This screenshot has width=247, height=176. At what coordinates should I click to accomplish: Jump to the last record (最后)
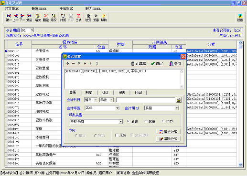tap(29, 18)
